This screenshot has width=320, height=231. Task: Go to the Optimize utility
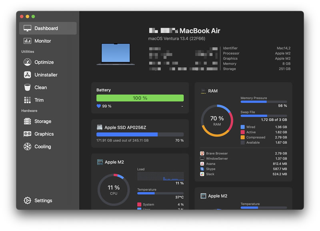click(x=48, y=62)
